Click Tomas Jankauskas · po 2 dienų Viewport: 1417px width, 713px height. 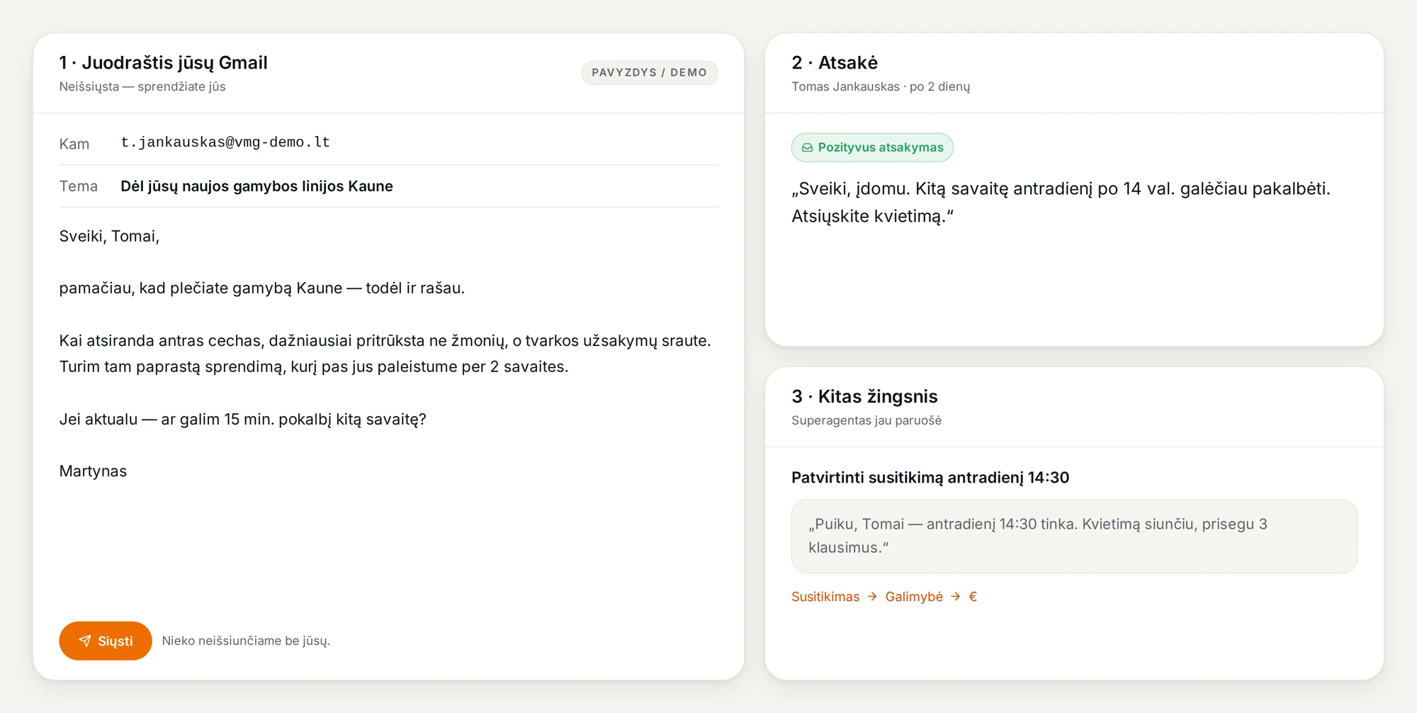coord(881,86)
